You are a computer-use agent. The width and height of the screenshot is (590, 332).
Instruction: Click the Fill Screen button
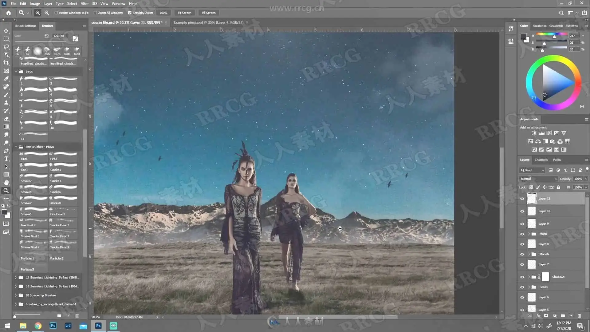(x=208, y=13)
